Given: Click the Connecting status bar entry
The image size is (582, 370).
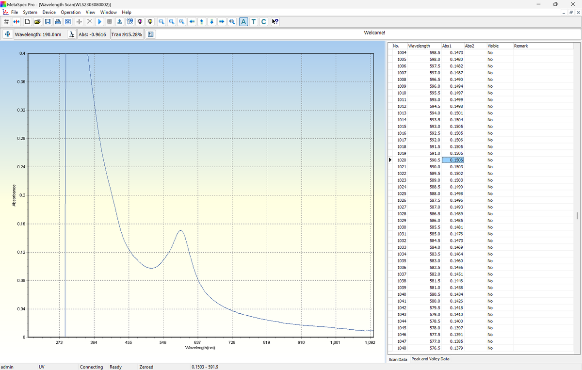Looking at the screenshot, I should click(91, 367).
